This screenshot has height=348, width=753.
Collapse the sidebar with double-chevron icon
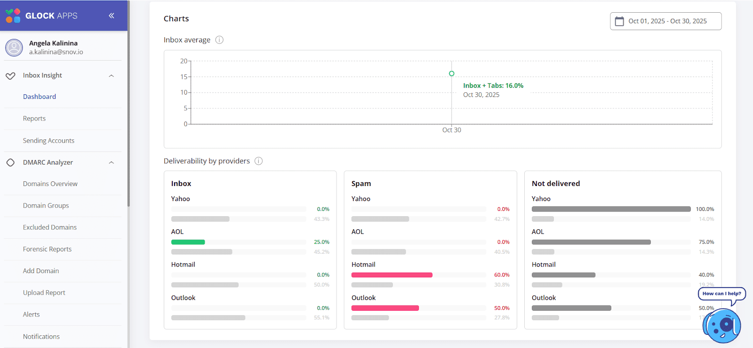[112, 16]
